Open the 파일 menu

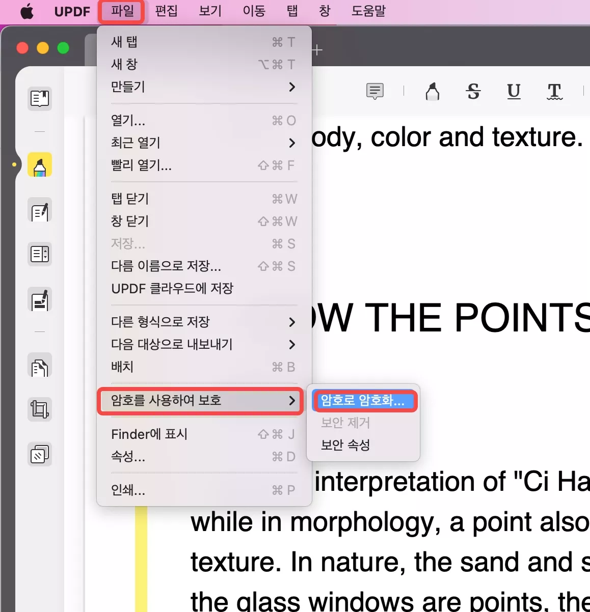coord(122,11)
